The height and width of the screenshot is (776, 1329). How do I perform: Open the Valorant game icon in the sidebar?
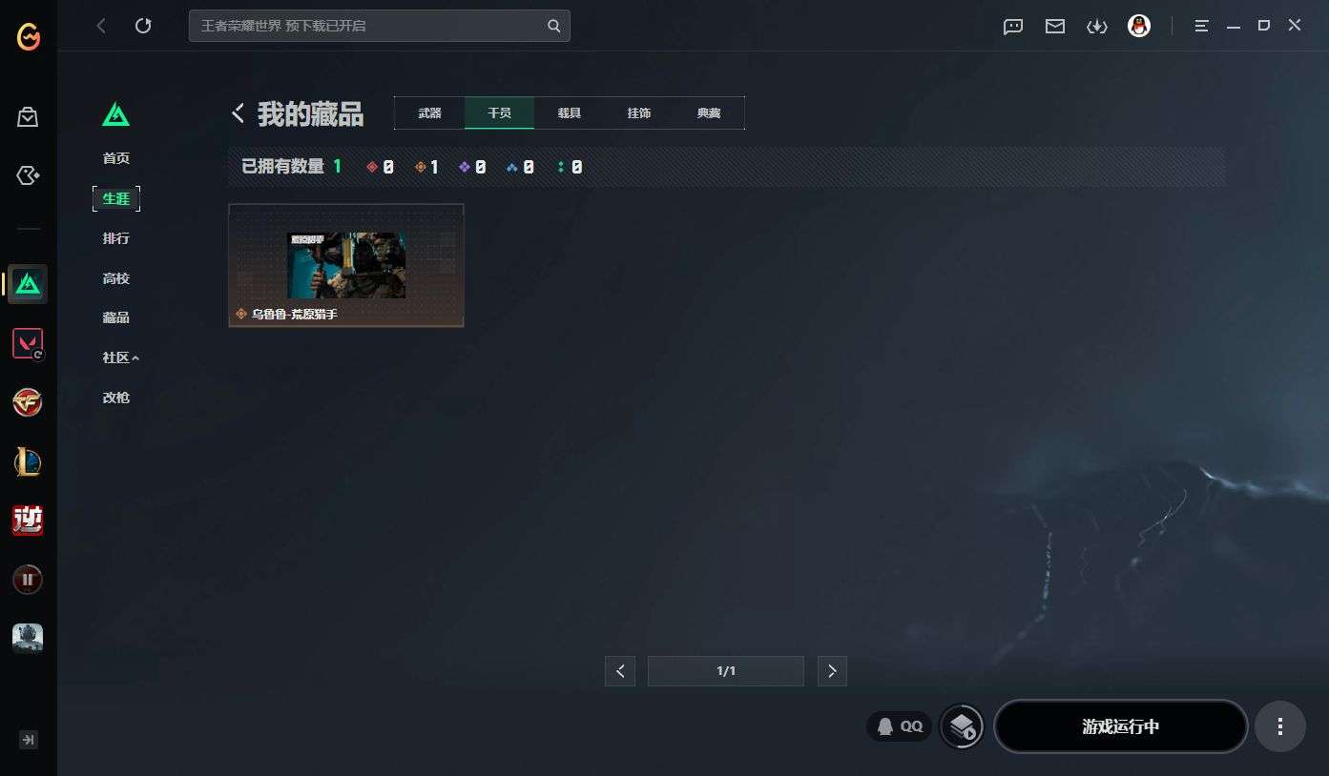(28, 343)
